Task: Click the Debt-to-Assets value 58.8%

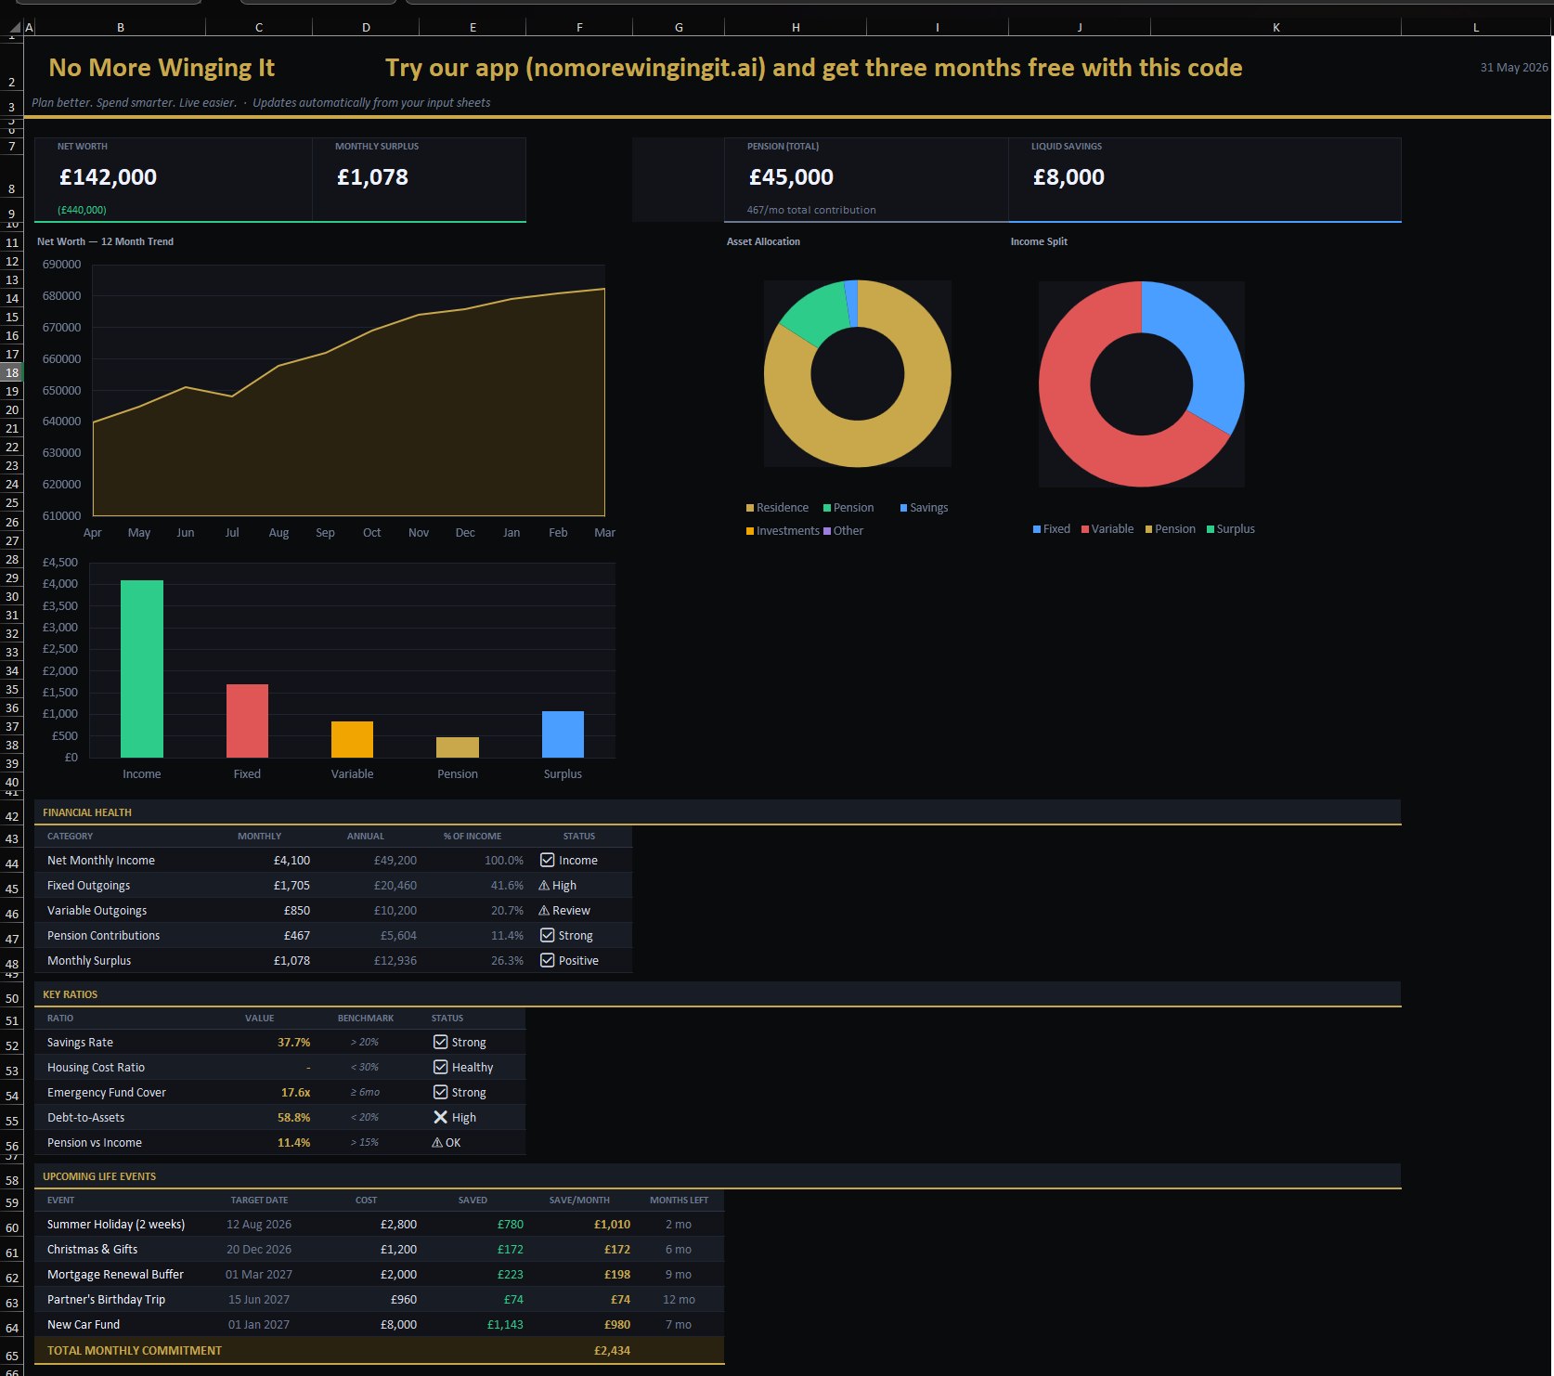Action: point(293,1118)
